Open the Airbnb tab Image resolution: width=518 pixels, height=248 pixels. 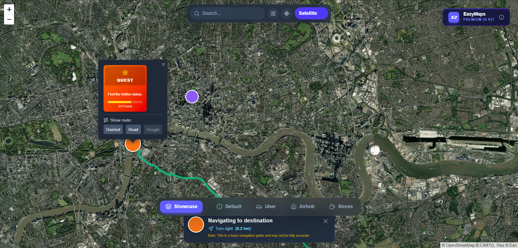(303, 206)
